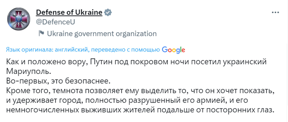Click the government flag icon

41,34
